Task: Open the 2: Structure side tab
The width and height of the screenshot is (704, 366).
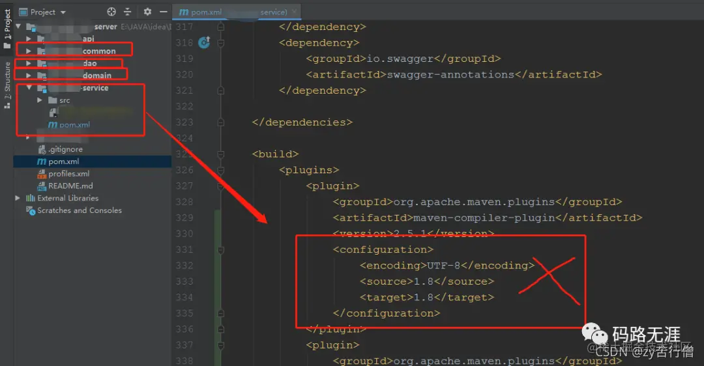Action: [x=7, y=85]
